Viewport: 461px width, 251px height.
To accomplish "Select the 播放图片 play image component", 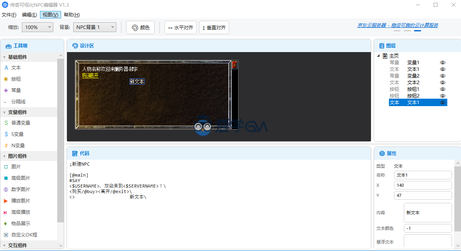I will click(x=20, y=201).
